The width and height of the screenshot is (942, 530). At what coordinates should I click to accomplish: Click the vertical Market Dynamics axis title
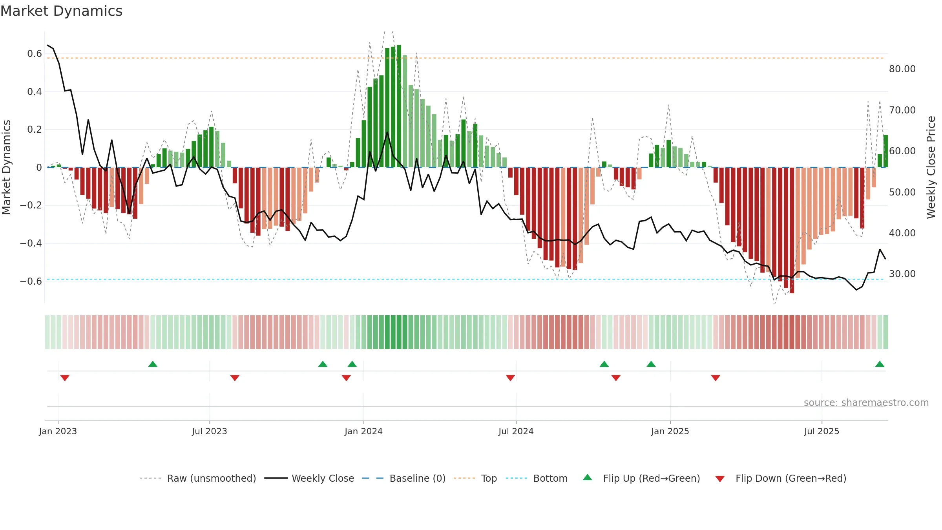click(6, 167)
